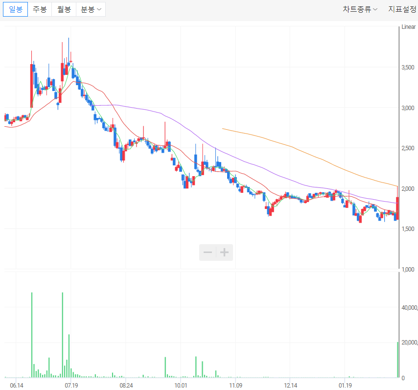Click the 01.19 date axis label
The width and height of the screenshot is (418, 390).
[345, 386]
